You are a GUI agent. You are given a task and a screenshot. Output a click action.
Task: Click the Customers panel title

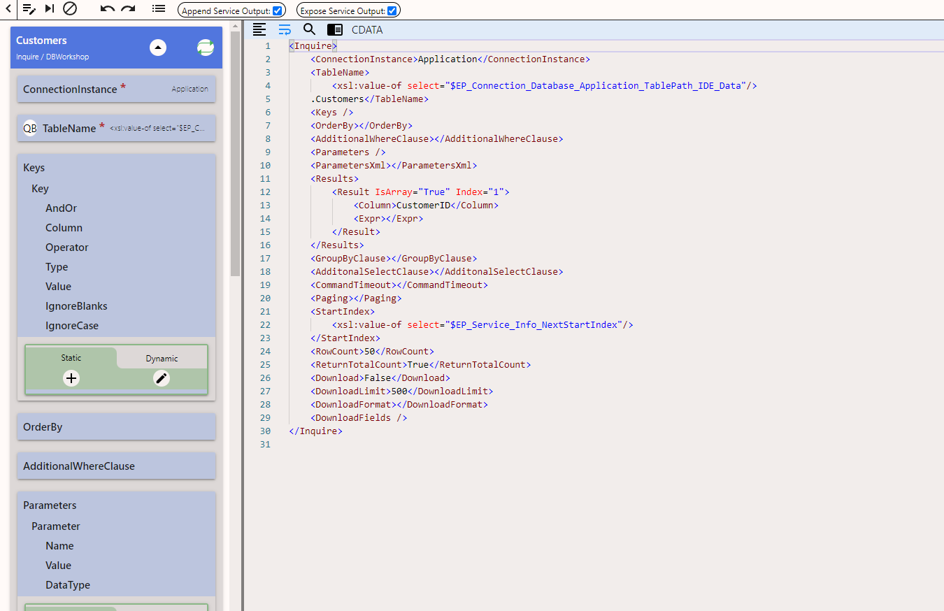41,41
